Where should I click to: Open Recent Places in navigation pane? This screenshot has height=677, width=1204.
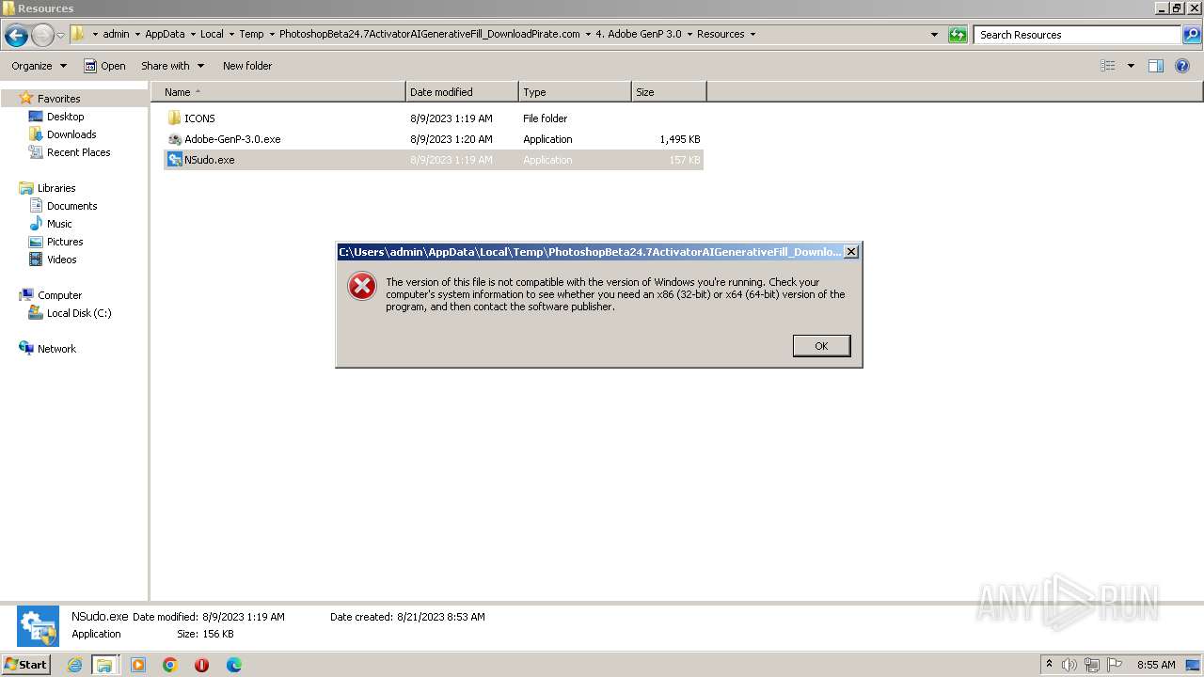78,152
